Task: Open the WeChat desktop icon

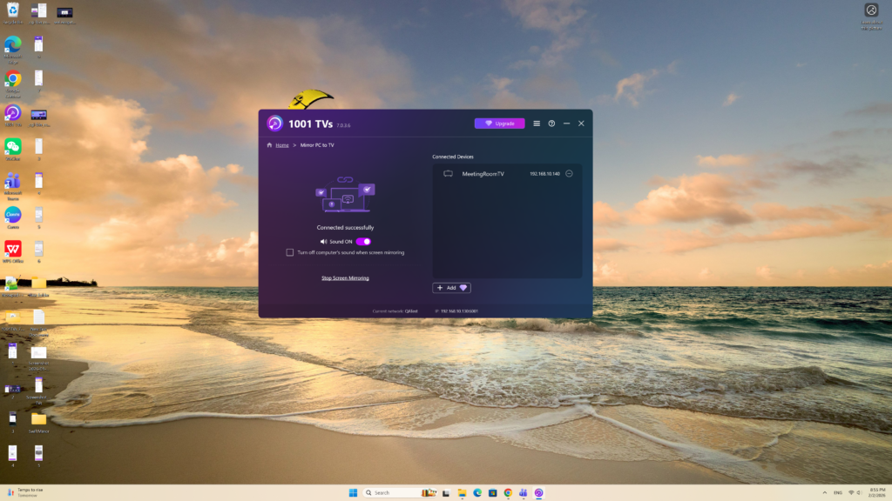Action: [12, 146]
